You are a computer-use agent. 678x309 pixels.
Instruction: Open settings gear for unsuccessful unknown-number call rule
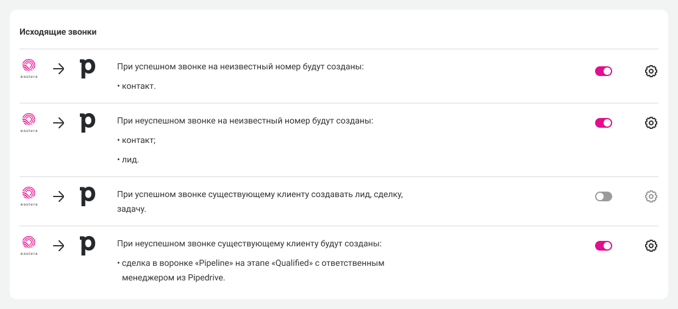pyautogui.click(x=651, y=123)
